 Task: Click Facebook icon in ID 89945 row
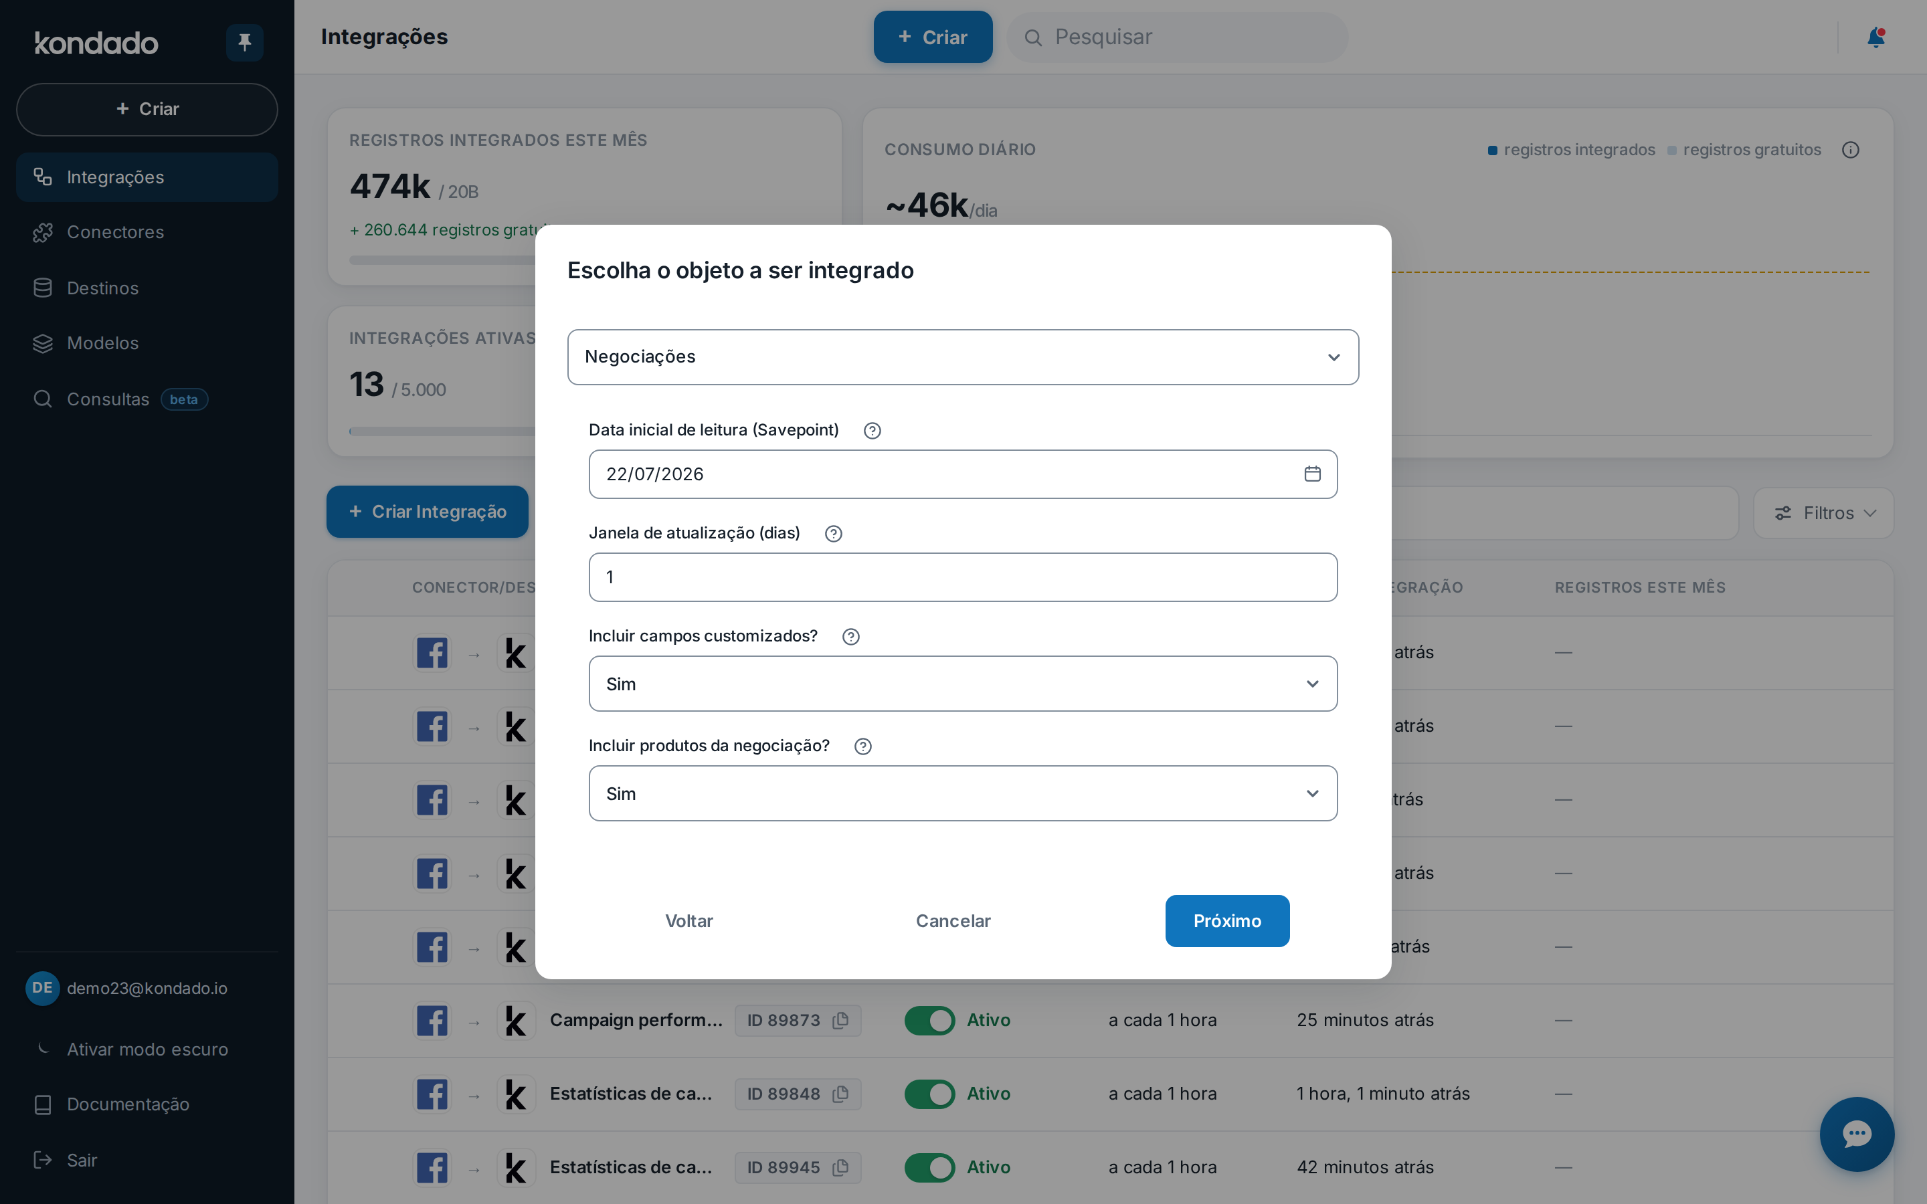(x=432, y=1168)
